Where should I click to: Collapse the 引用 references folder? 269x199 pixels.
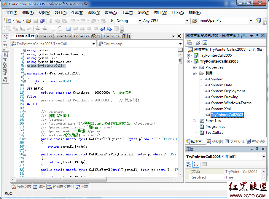[x=194, y=73]
